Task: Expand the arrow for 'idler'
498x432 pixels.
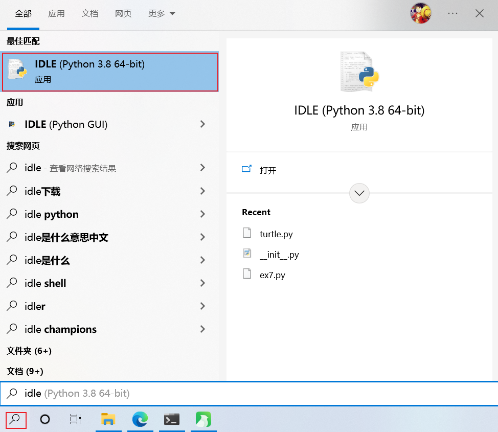Action: (x=202, y=306)
